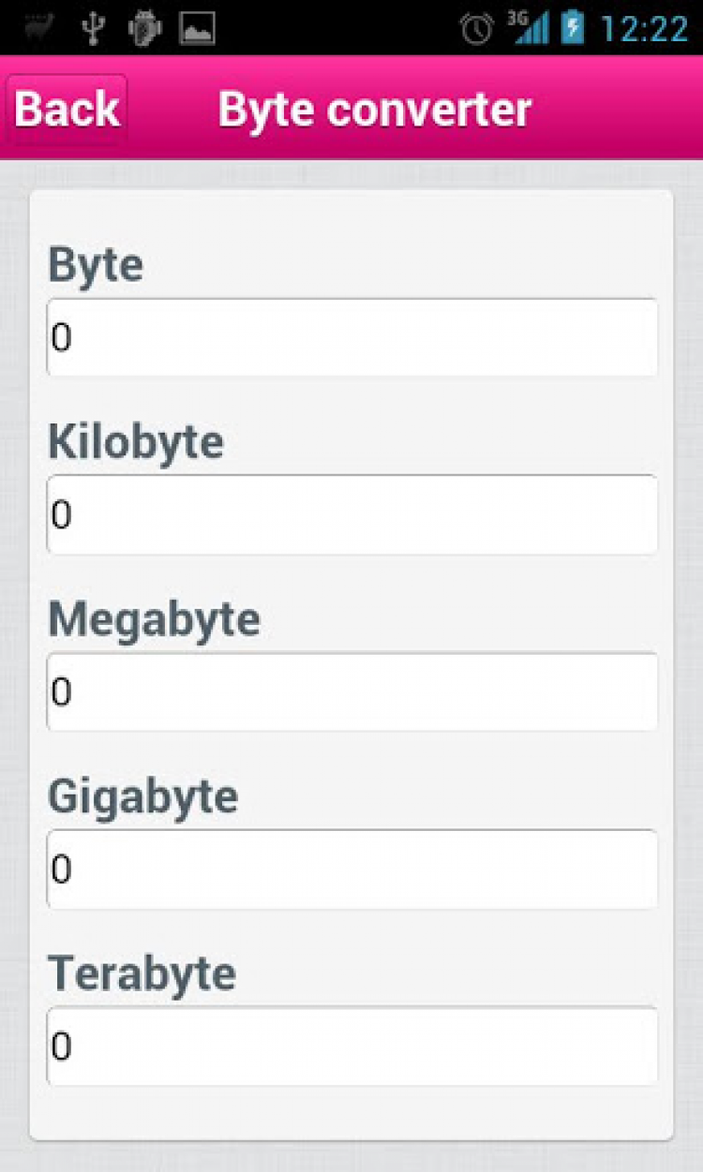Screen dimensions: 703x1172
Task: Click the battery charging icon
Action: click(x=572, y=28)
